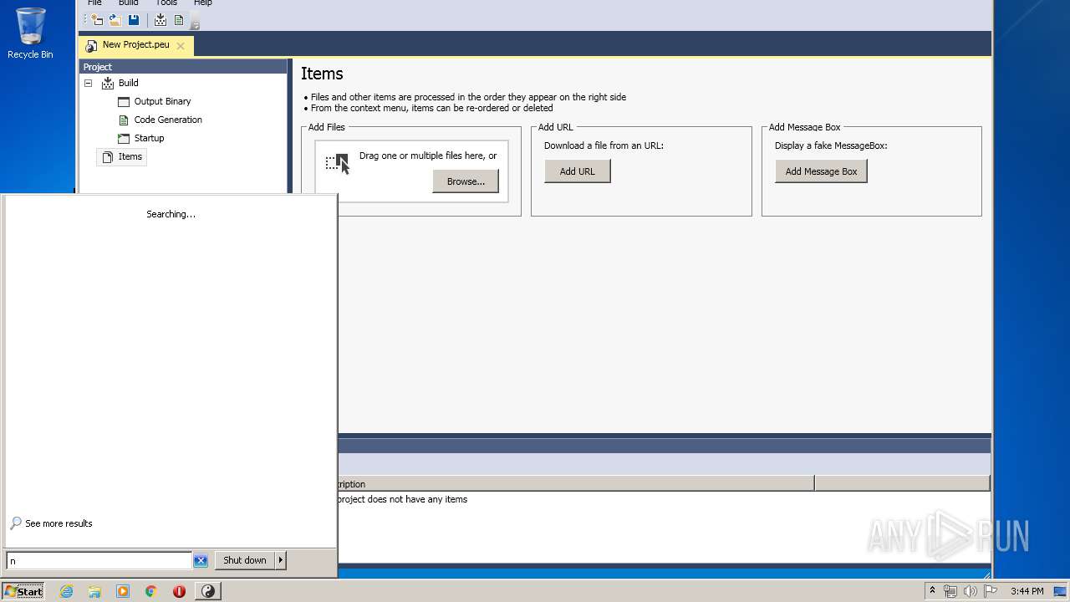Click the Shut down button
The image size is (1070, 602).
point(245,560)
